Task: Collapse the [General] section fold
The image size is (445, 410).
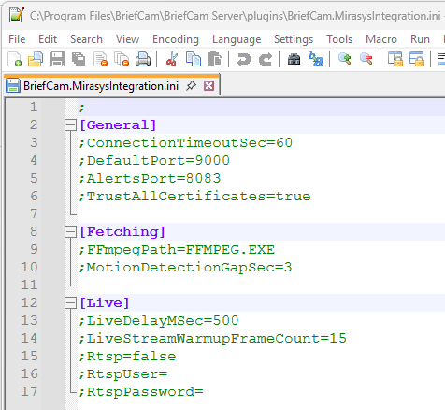Action: [70, 125]
